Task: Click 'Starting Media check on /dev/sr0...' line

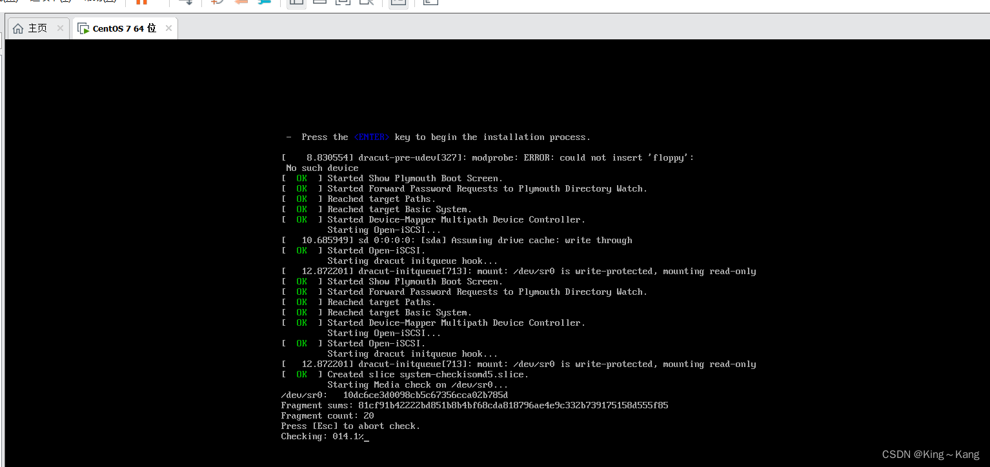Action: coord(418,384)
